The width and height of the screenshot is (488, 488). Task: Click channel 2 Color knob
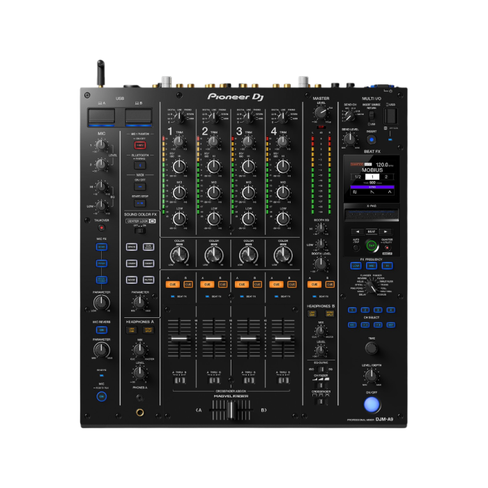click(x=214, y=255)
